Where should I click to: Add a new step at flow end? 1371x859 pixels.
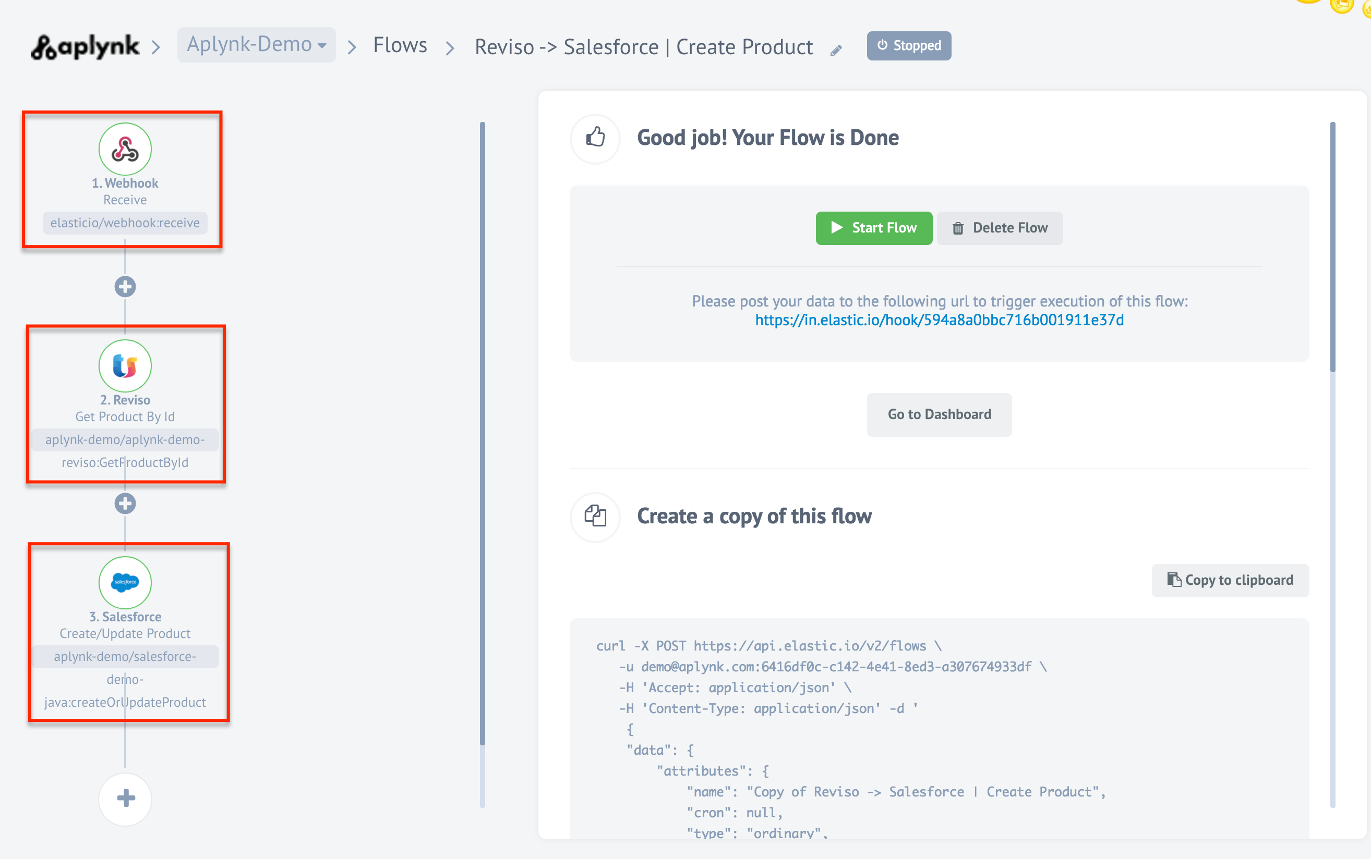click(x=125, y=798)
